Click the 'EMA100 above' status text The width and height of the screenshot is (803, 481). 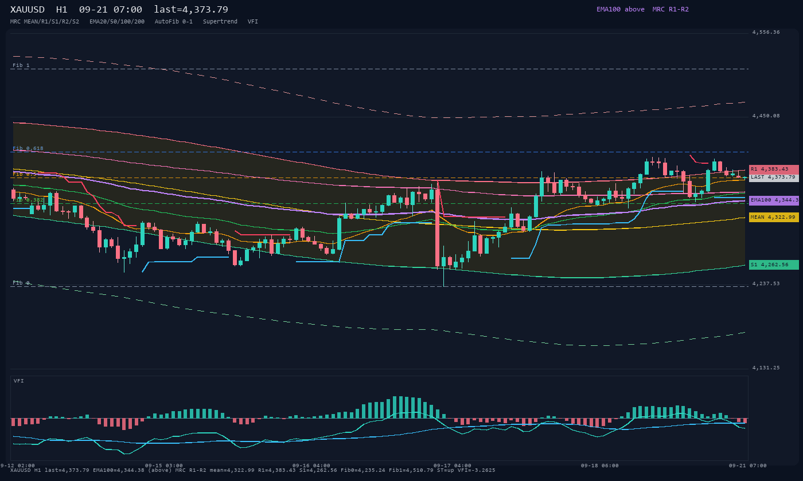click(x=621, y=9)
